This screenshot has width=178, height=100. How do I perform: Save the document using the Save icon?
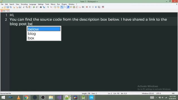tap(8, 7)
